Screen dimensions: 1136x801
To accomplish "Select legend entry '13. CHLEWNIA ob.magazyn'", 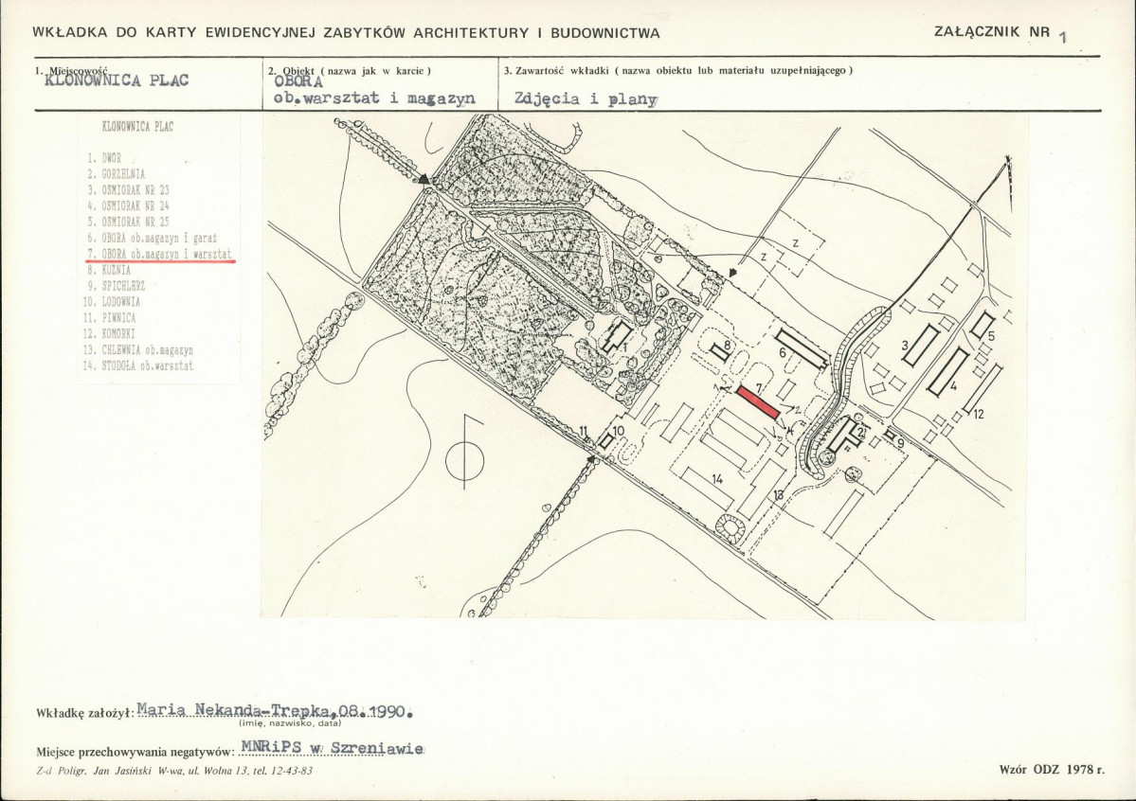I will [x=137, y=349].
